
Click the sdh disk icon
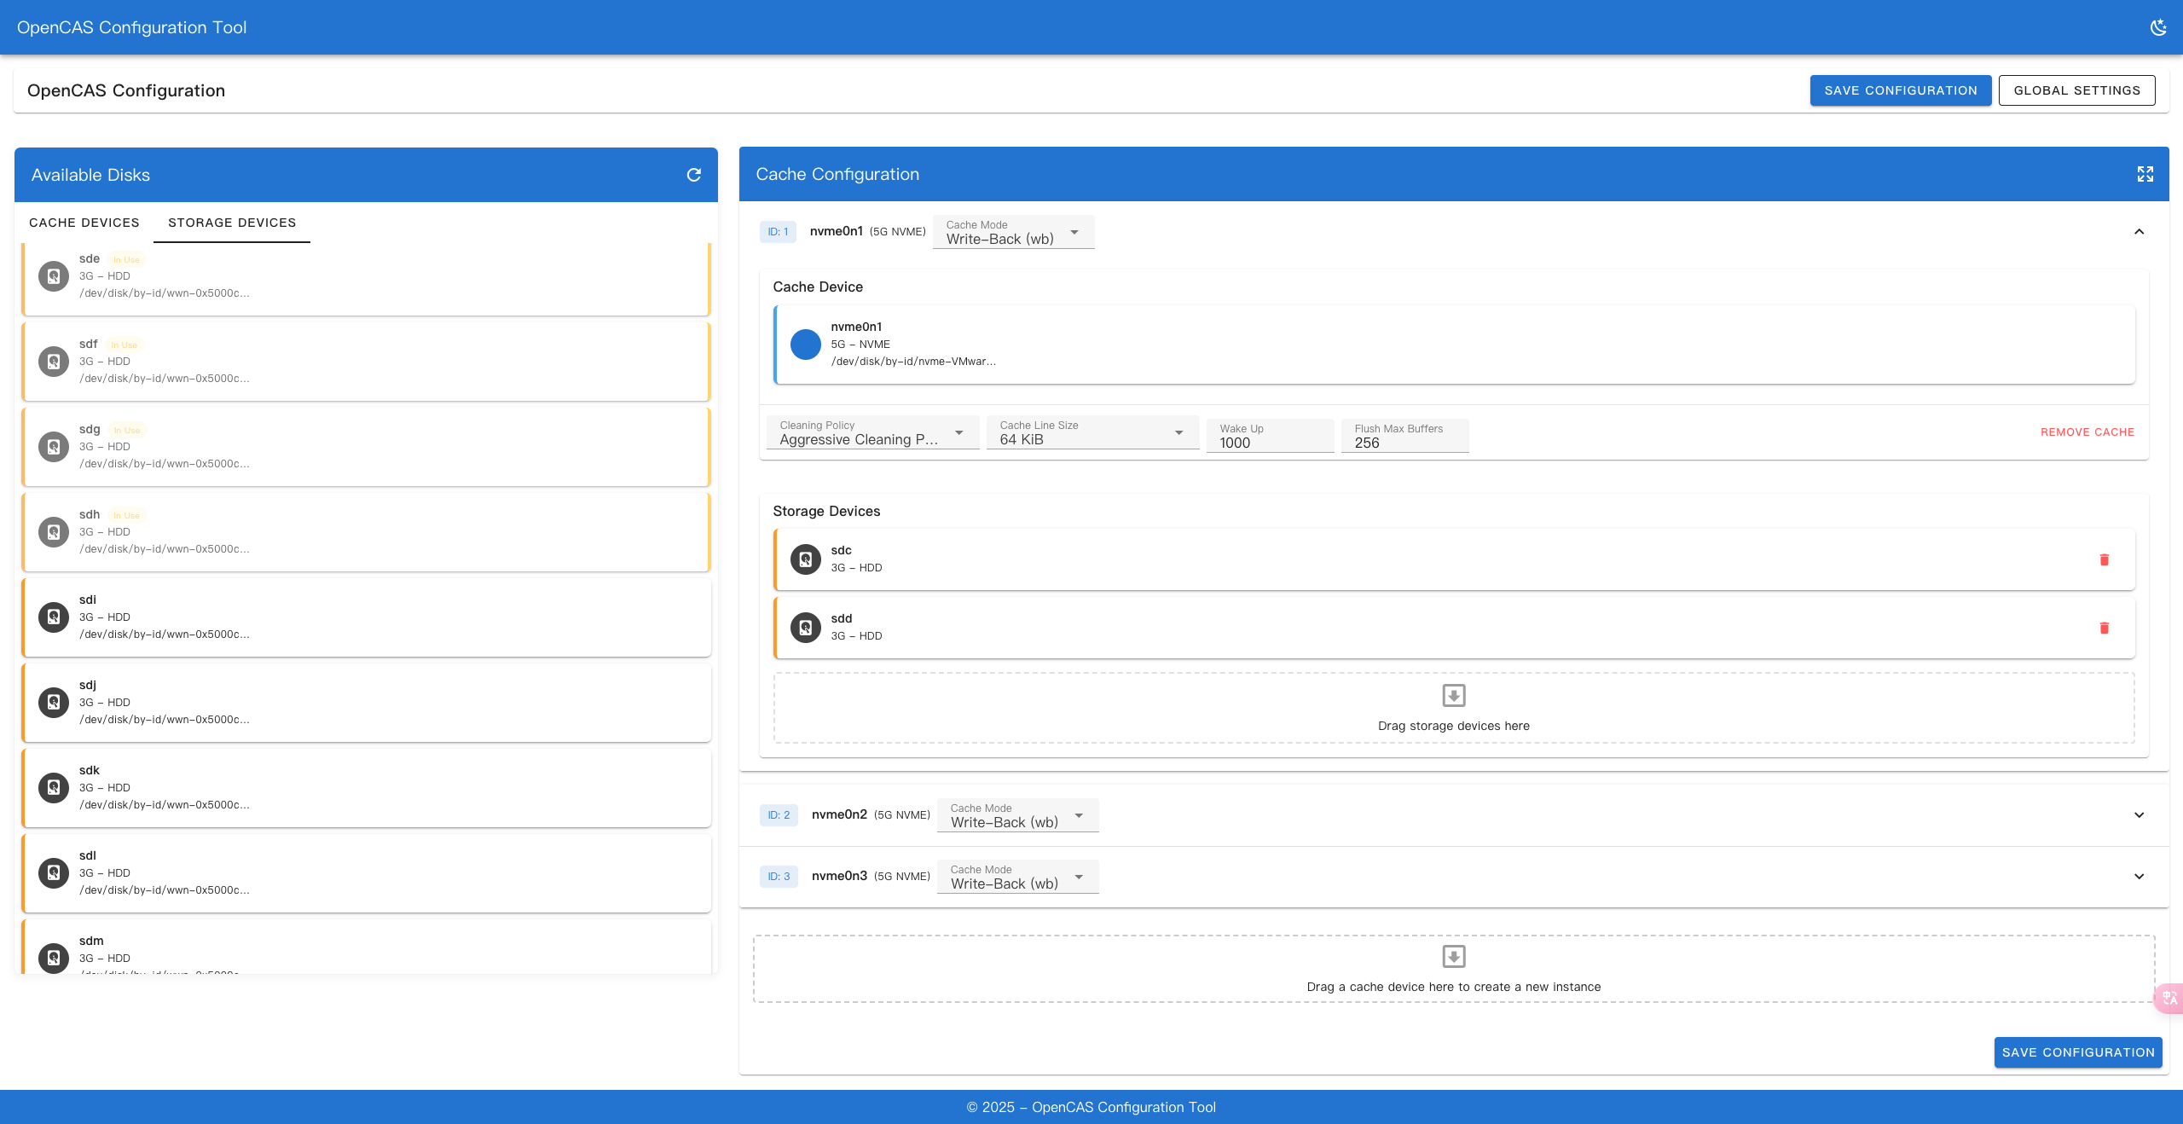point(54,532)
